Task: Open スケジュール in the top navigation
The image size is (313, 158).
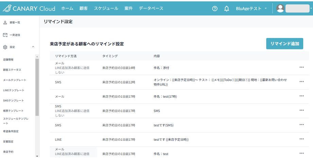Action: (x=106, y=8)
